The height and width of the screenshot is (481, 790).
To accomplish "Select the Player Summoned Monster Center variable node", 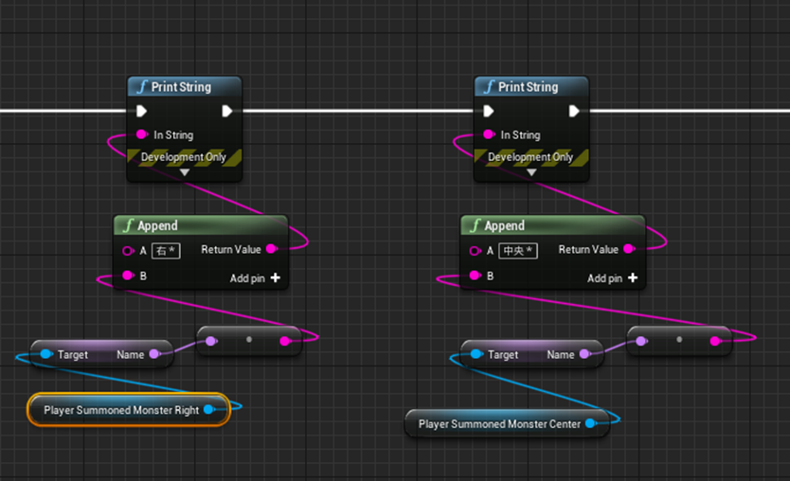I will point(507,423).
